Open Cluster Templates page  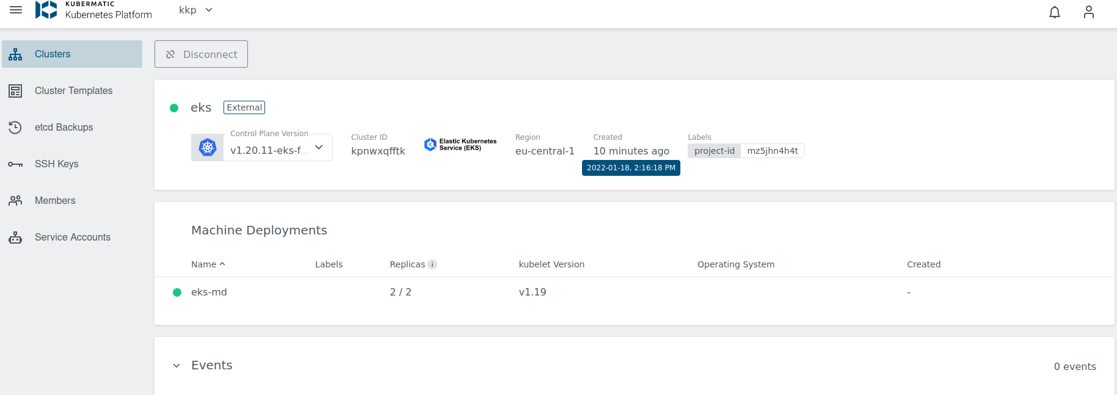click(73, 91)
